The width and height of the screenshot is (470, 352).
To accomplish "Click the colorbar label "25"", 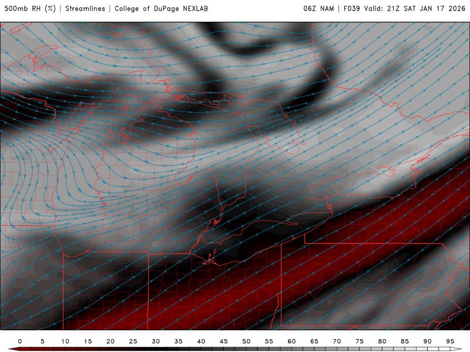I will click(x=133, y=341).
